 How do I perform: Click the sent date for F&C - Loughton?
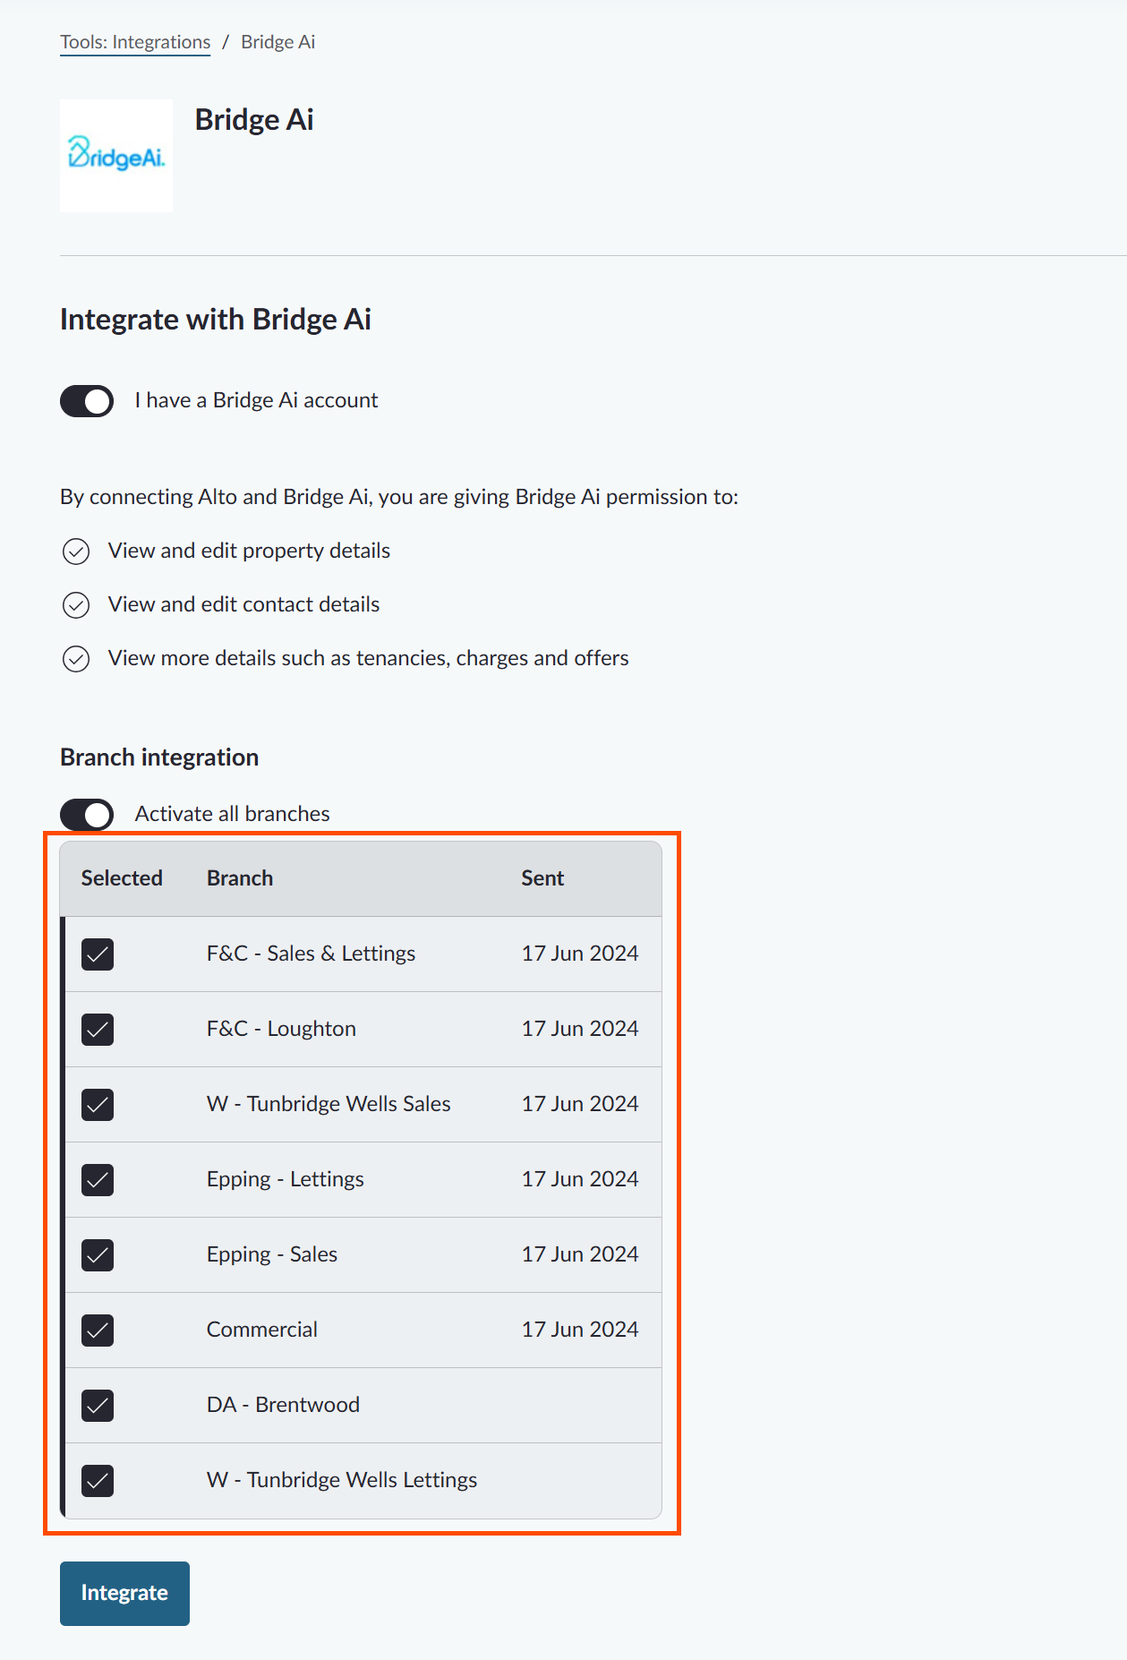(580, 1029)
